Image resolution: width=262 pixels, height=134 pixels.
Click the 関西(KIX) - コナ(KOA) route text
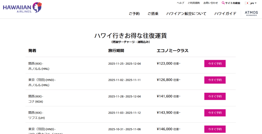36,99
